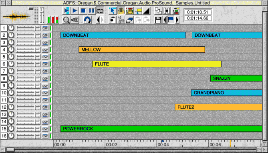Click the pan knob on track 2
Viewport: 268px width, 153px height.
click(11, 35)
